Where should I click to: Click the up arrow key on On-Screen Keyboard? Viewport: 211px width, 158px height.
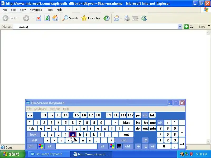pyautogui.click(x=146, y=140)
